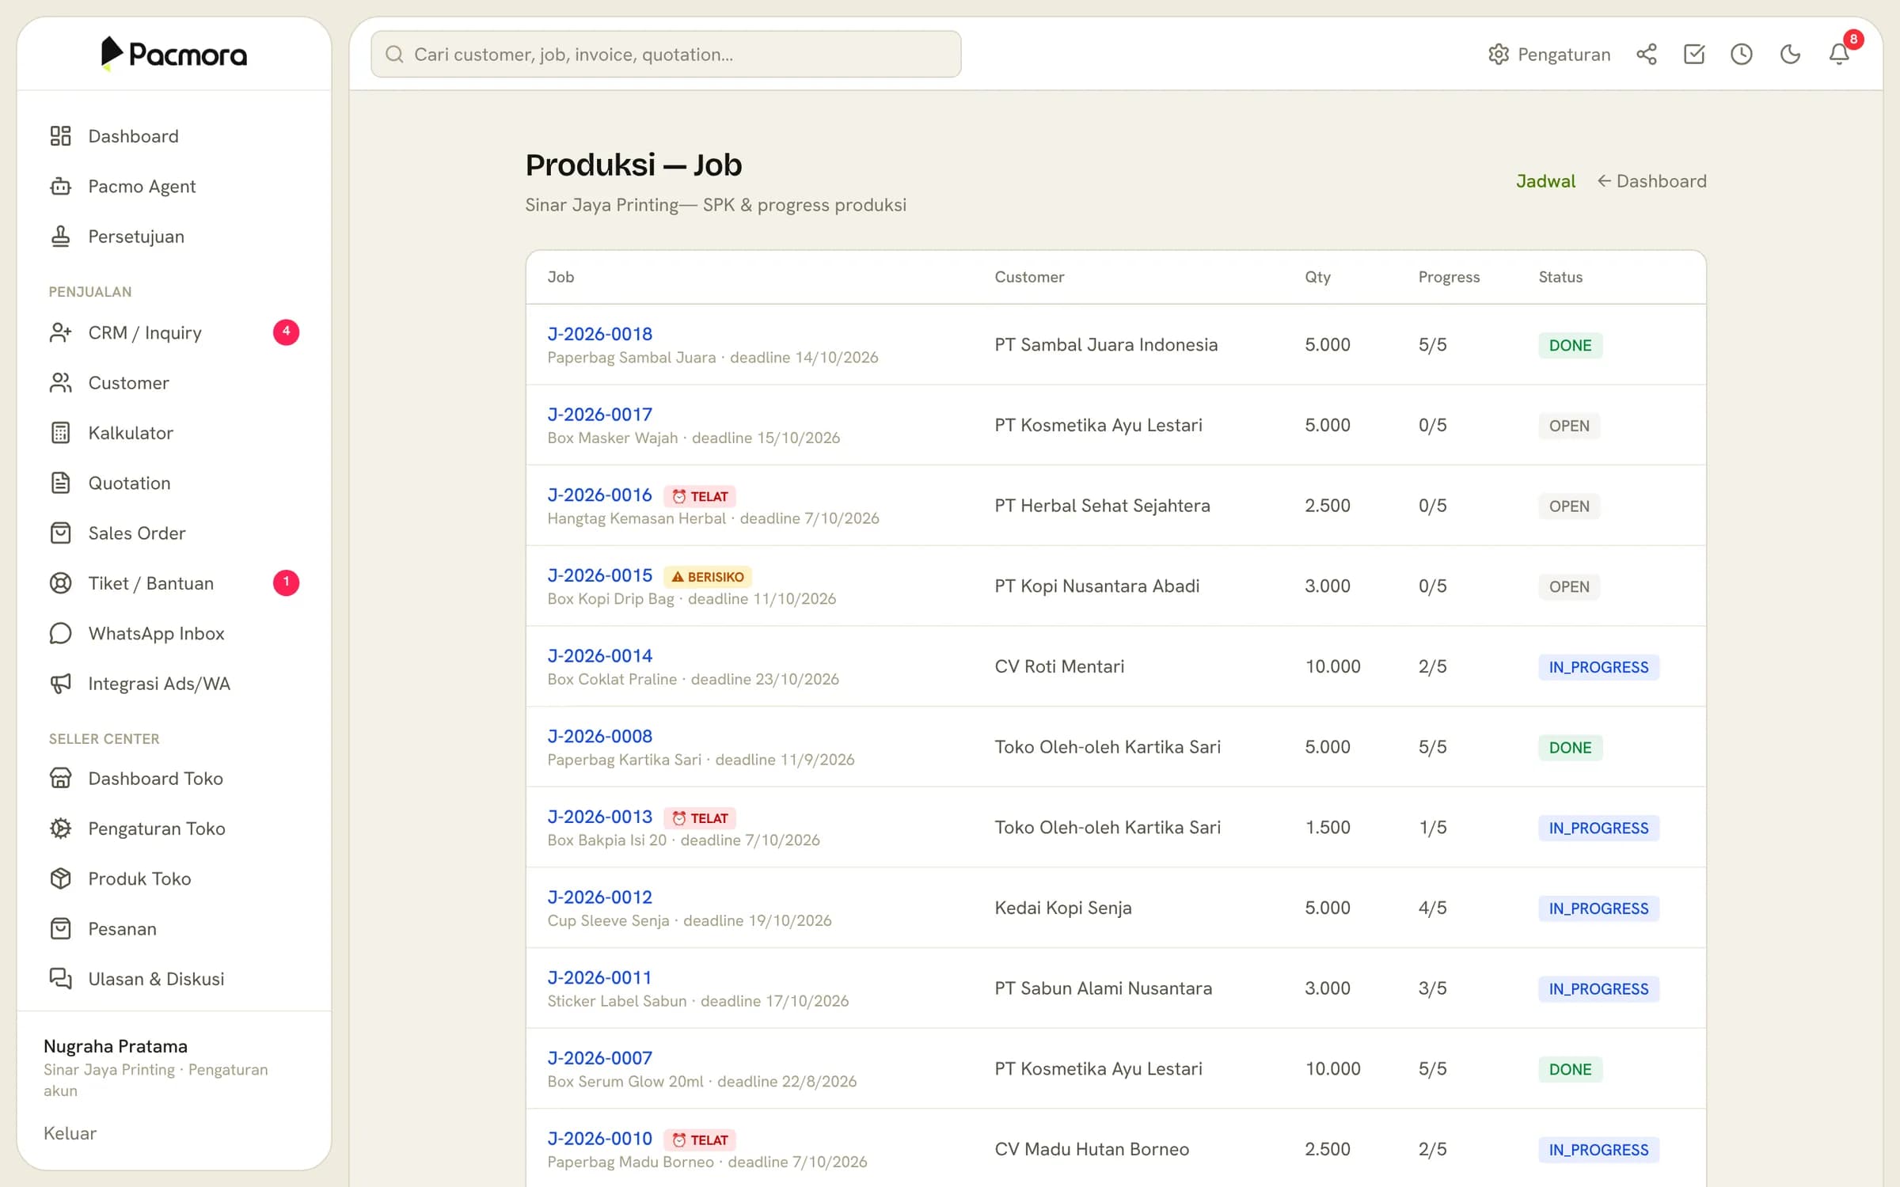Open the clock history icon in top bar
The height and width of the screenshot is (1187, 1900).
point(1742,54)
